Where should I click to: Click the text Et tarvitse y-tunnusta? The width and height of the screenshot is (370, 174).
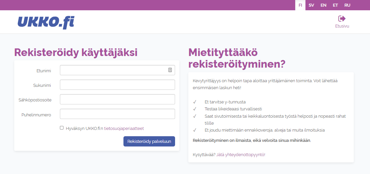[x=225, y=102]
